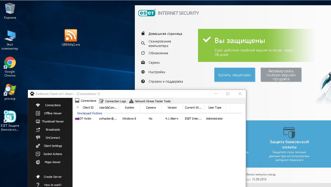Sort by the Client ID column header
Screen dimensions: 331x187
pos(88,108)
